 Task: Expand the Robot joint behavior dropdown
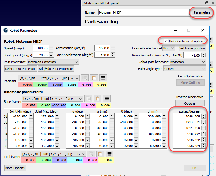point(187,62)
